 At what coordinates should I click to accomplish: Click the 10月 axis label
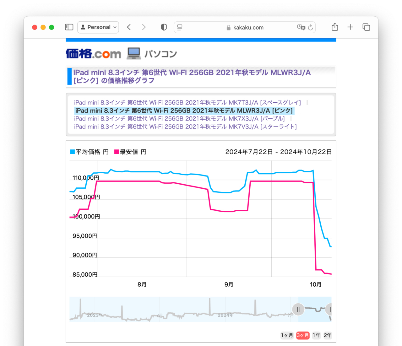coord(316,284)
